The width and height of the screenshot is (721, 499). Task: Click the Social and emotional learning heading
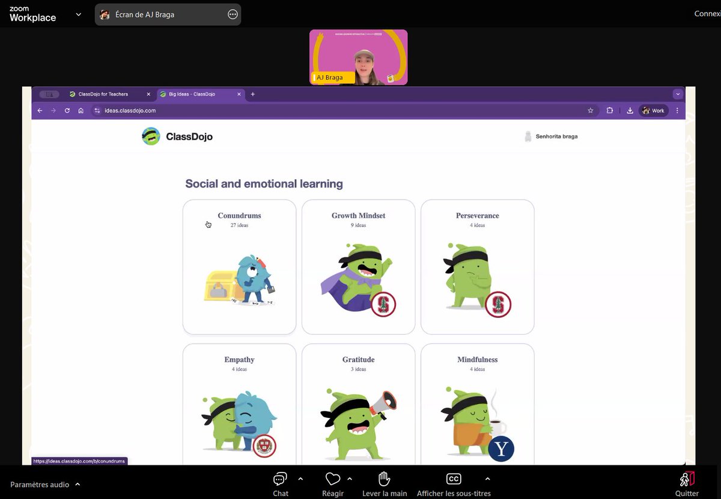[x=264, y=184]
